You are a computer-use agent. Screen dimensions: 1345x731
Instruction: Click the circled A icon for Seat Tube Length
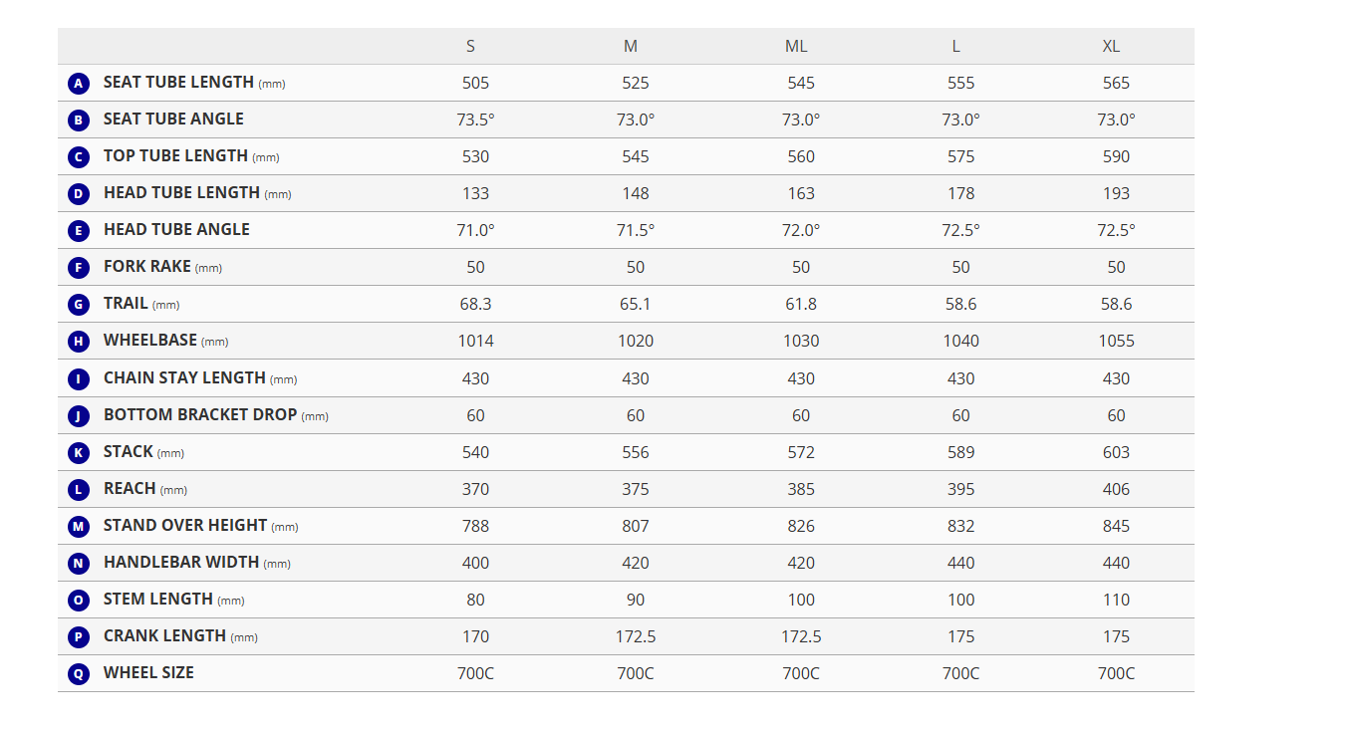[79, 84]
